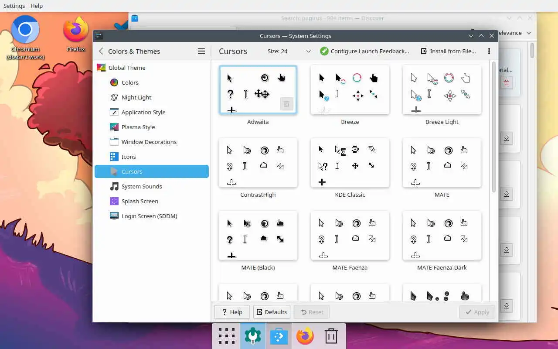Open the Global Theme page

pos(152,68)
